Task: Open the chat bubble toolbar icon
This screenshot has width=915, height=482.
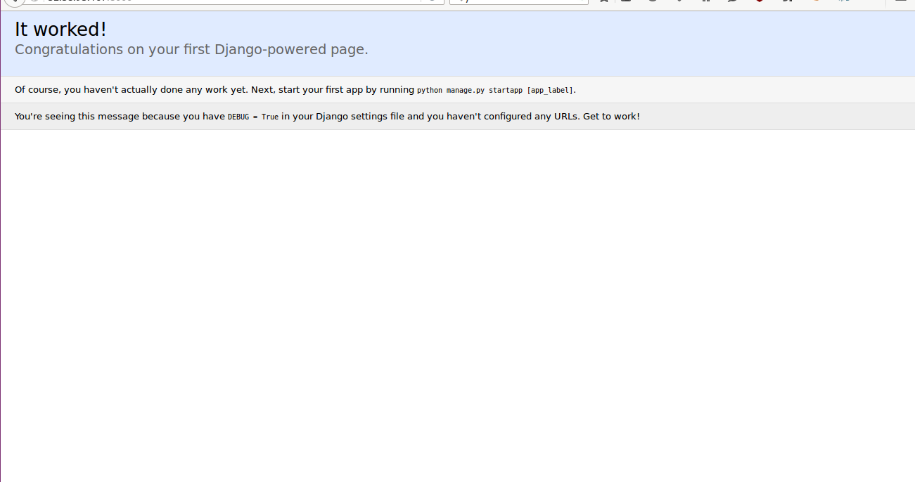Action: click(x=732, y=1)
